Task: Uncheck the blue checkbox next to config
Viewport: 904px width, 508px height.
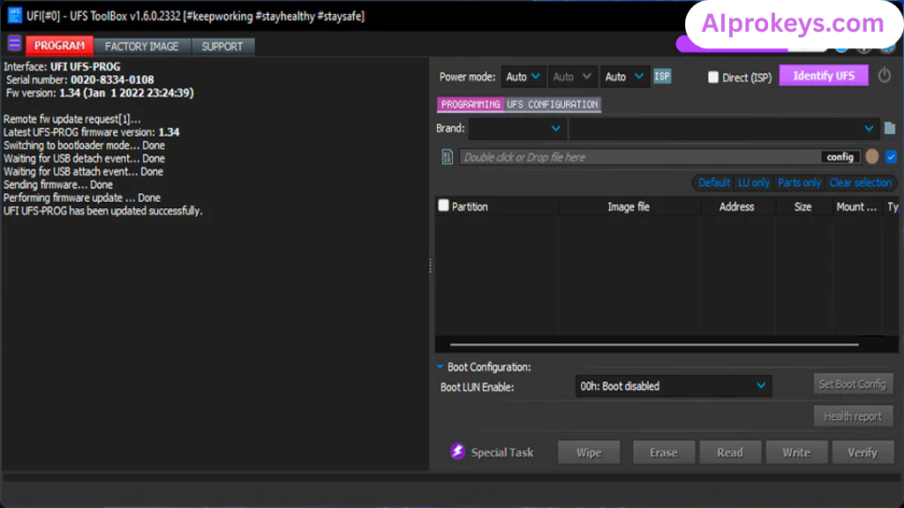Action: 891,157
